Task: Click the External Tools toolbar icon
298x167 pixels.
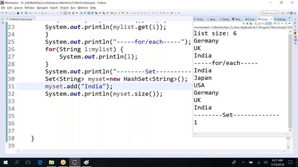Action: tap(103, 13)
